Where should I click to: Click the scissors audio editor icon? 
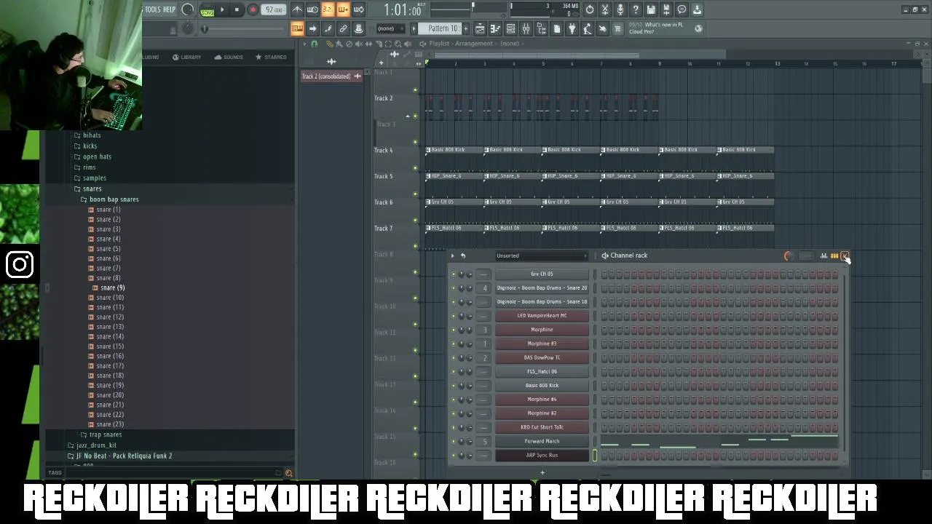pyautogui.click(x=604, y=9)
